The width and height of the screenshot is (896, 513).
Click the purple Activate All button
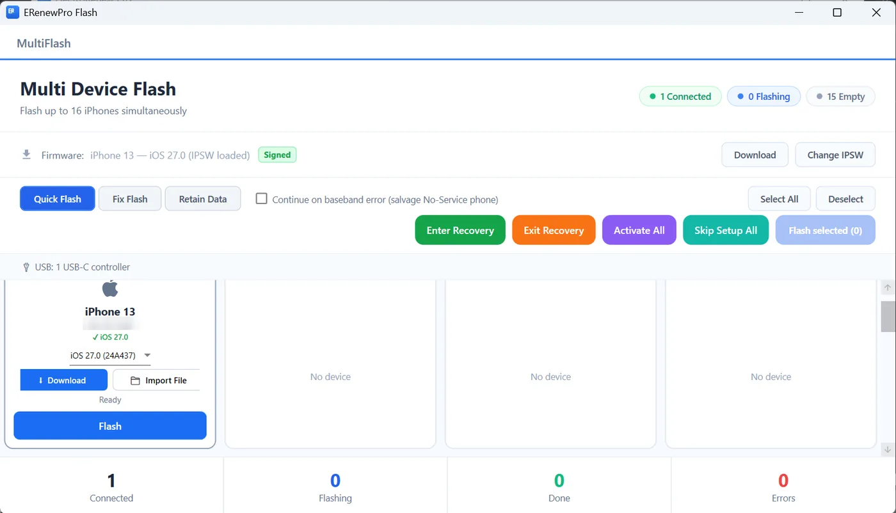point(639,230)
